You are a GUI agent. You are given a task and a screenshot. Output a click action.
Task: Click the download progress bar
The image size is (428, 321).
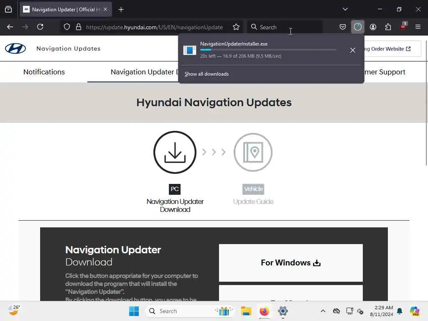[x=268, y=50]
